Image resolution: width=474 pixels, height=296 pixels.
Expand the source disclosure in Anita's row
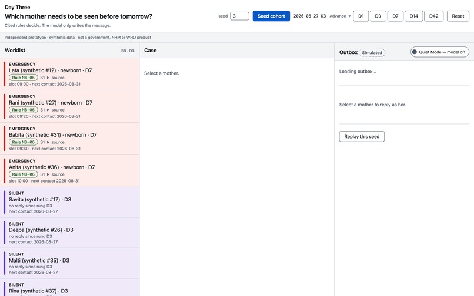(x=55, y=174)
